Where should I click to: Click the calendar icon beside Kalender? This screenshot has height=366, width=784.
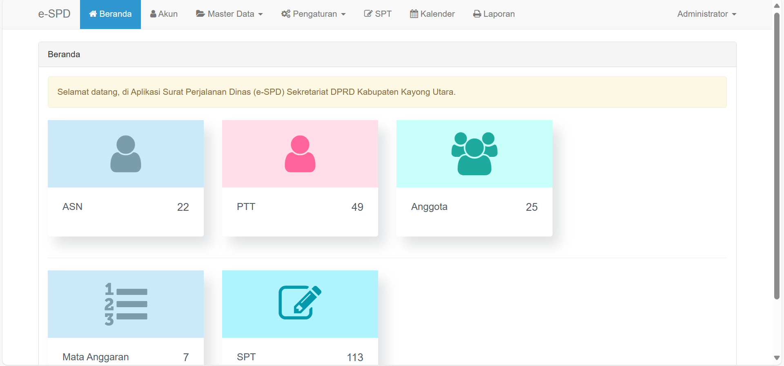point(414,14)
